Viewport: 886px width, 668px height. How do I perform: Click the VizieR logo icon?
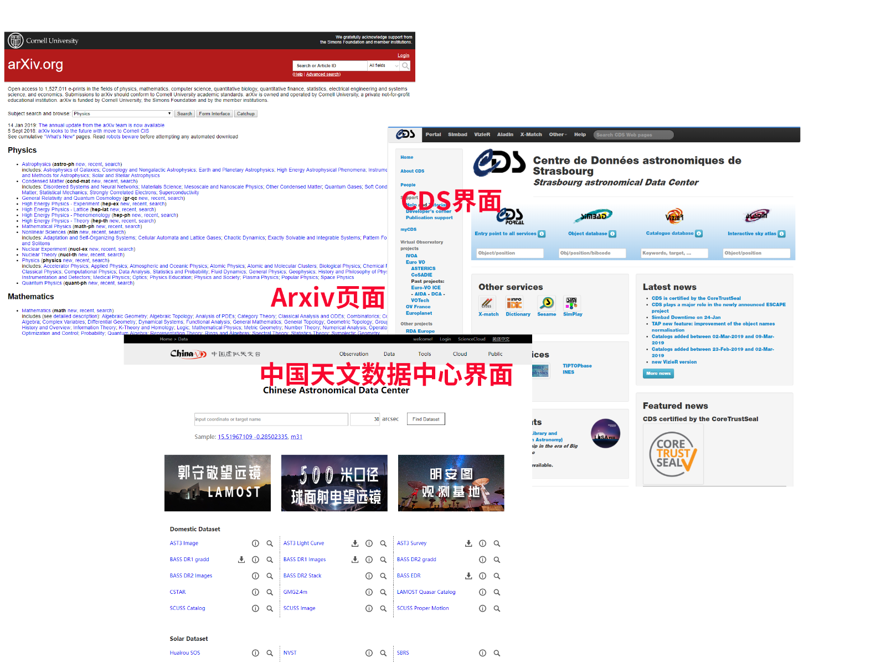(674, 216)
